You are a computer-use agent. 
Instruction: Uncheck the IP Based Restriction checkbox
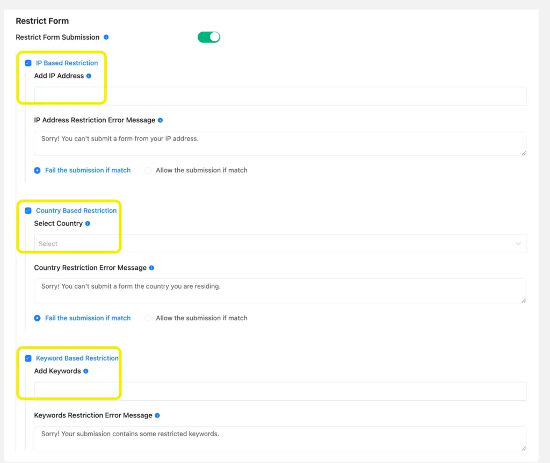coord(28,63)
